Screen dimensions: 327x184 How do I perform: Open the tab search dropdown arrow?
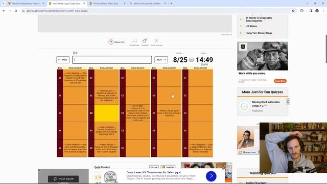3,4
